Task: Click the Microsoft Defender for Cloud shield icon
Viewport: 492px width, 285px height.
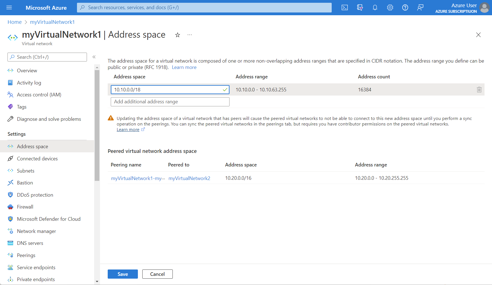Action: tap(11, 219)
